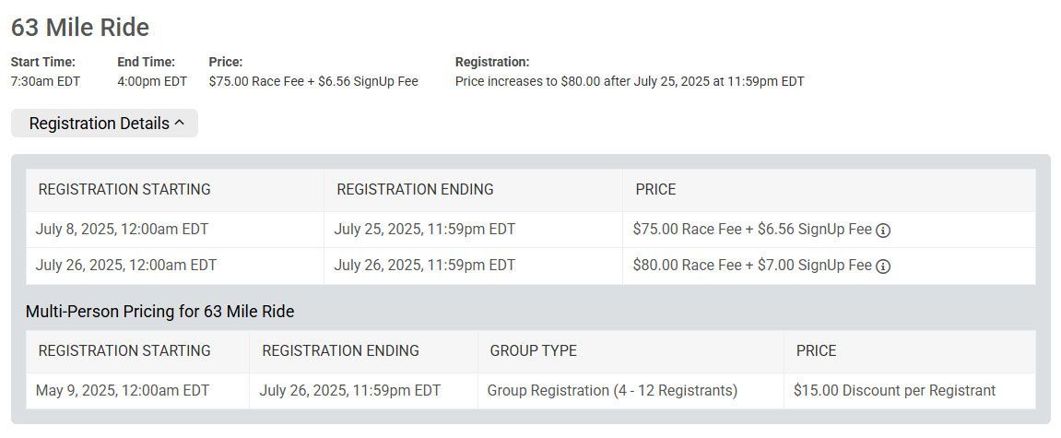Click info icon beside $7.00 SignUp Fee
The height and width of the screenshot is (438, 1061).
[883, 266]
